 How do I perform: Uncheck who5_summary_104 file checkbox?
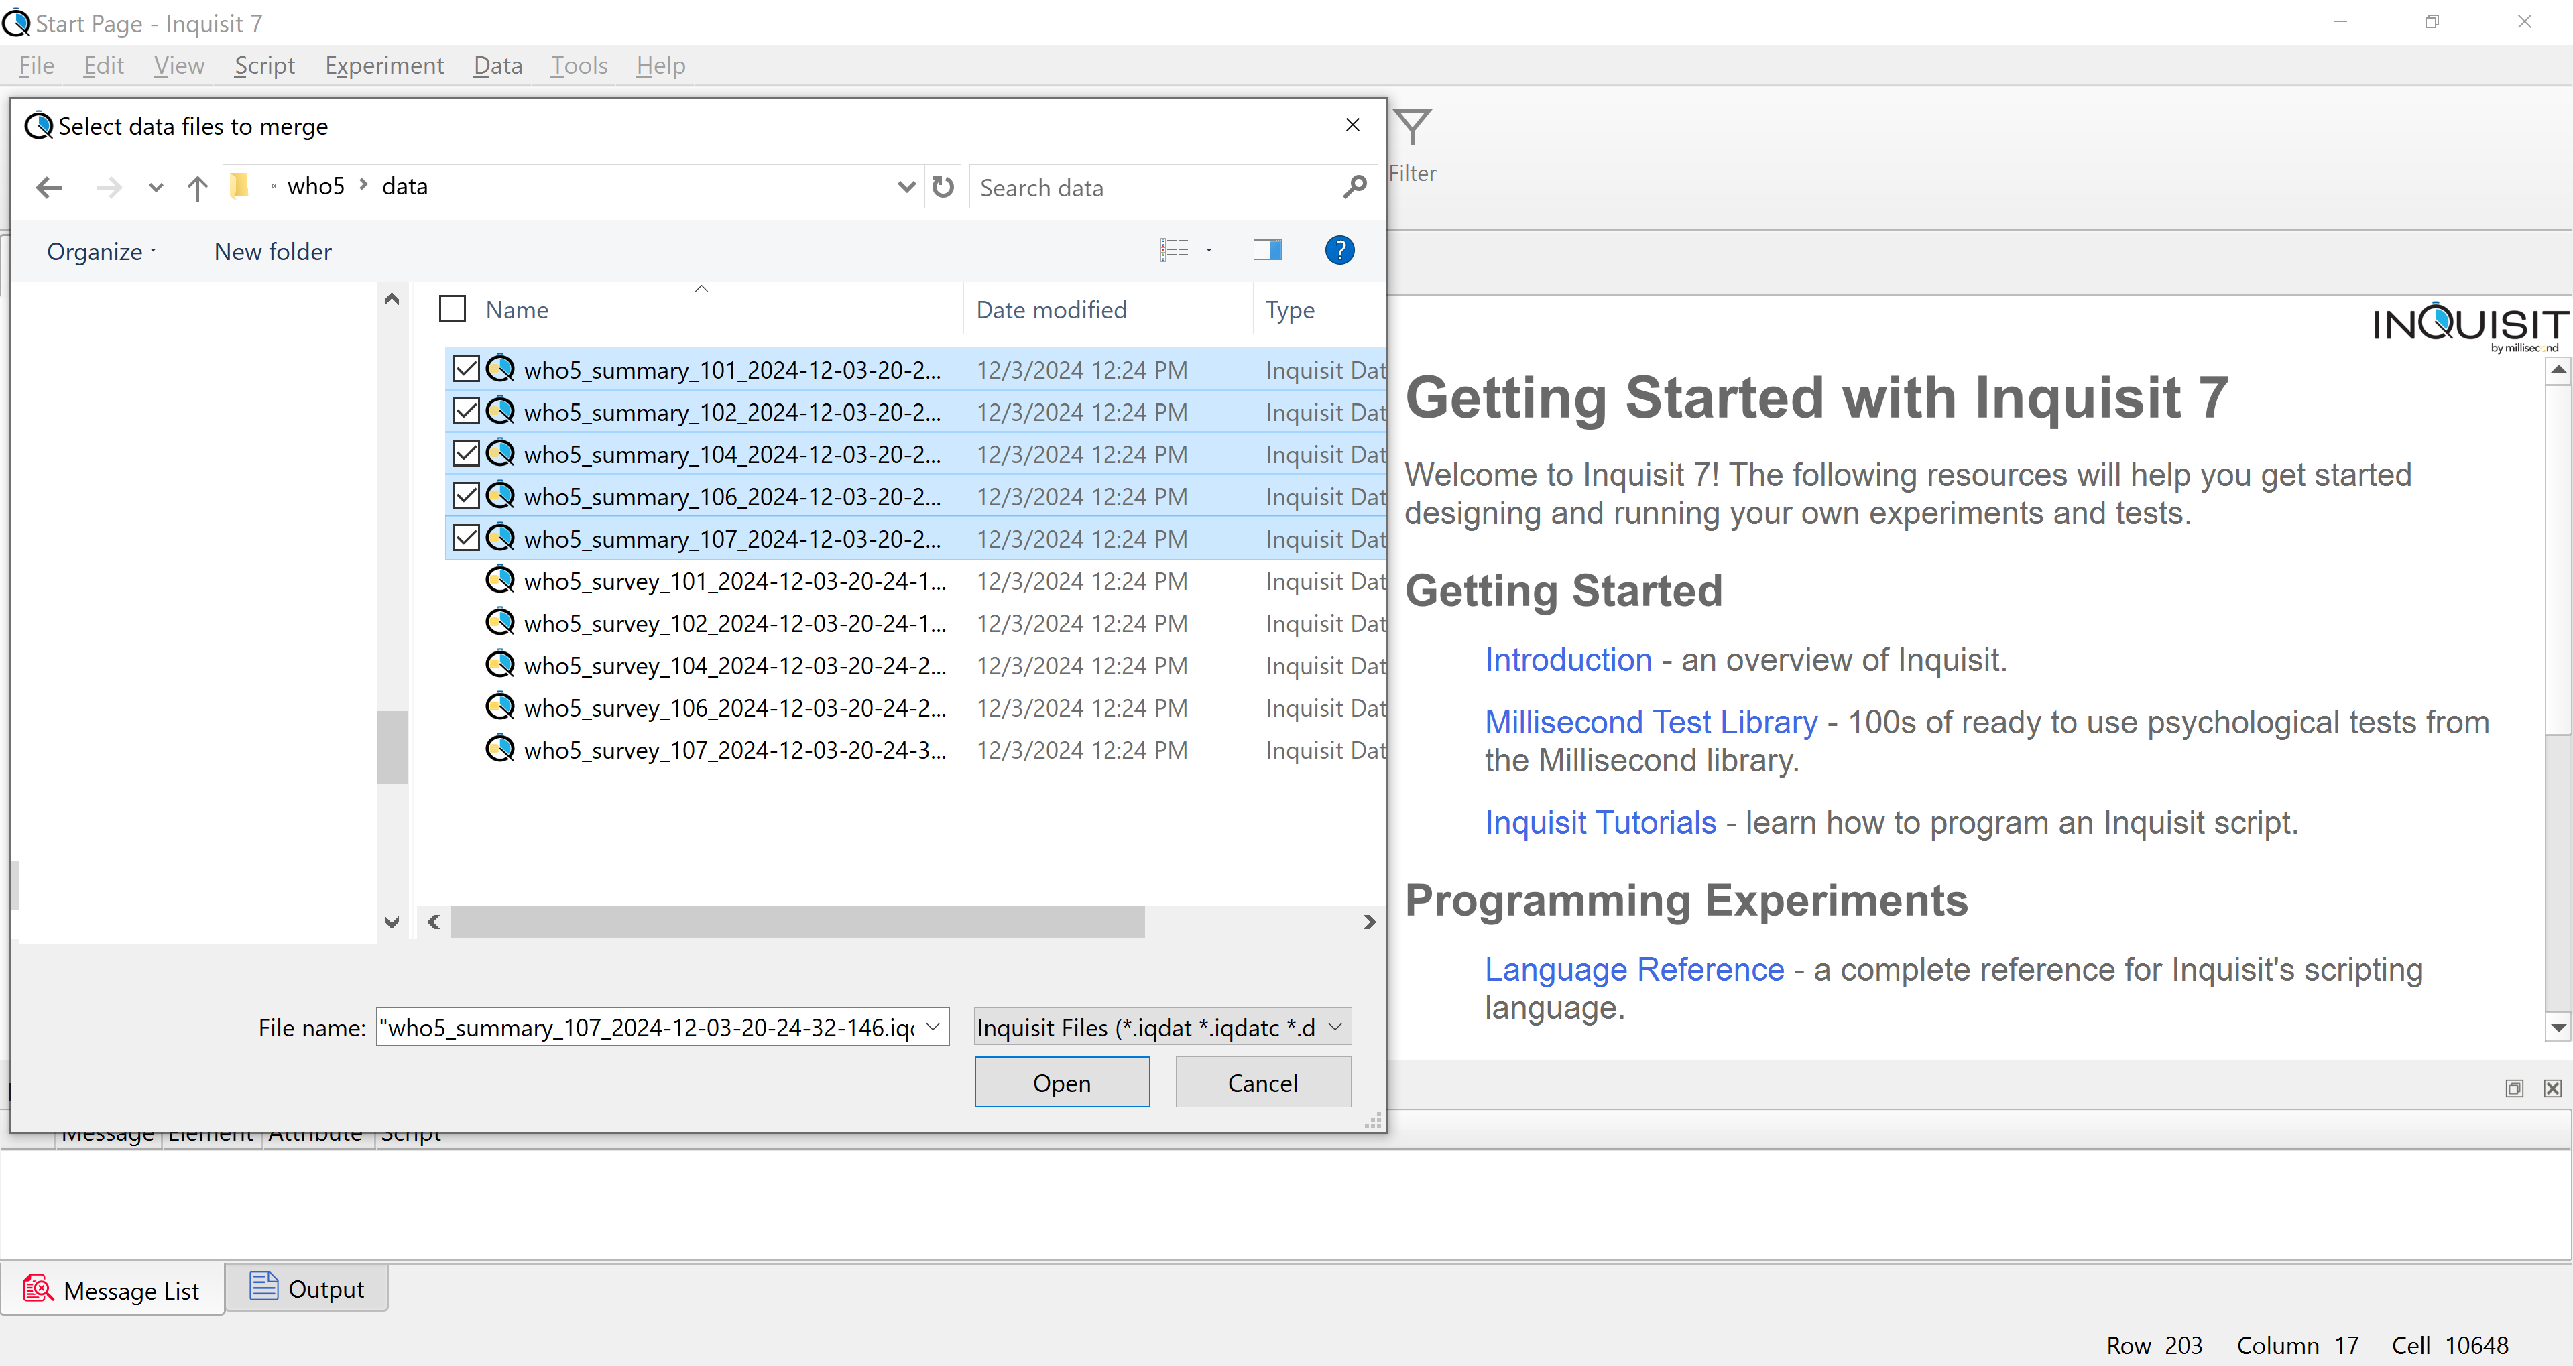[x=467, y=453]
